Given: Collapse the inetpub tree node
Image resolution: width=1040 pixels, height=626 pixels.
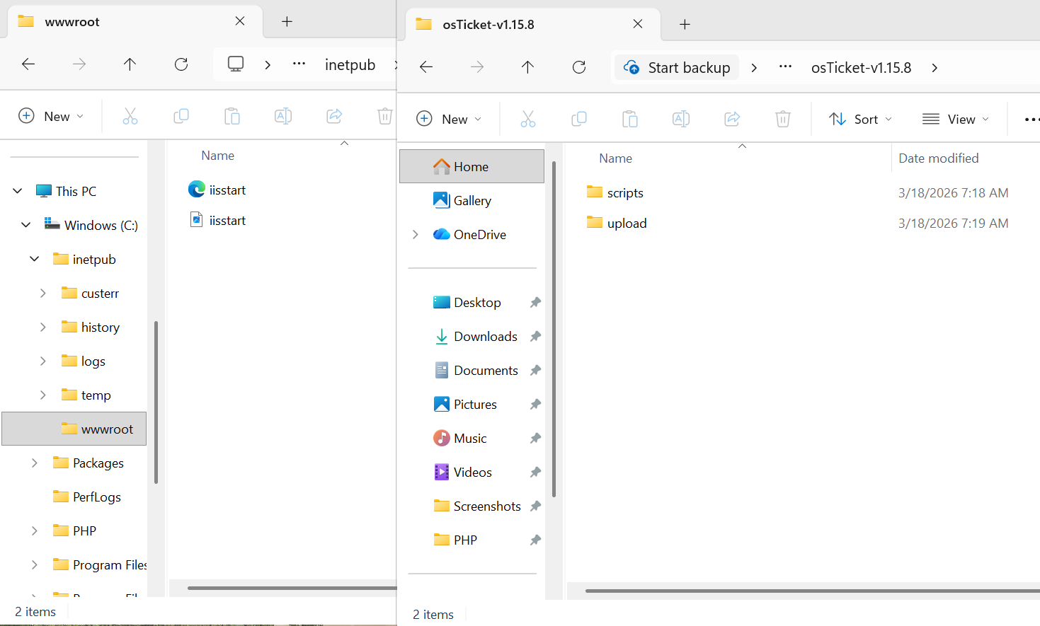Looking at the screenshot, I should (35, 259).
